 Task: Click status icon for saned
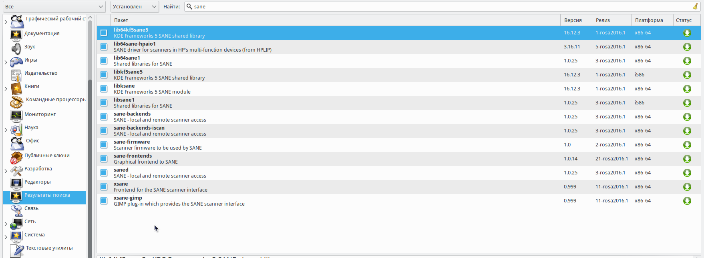[x=687, y=173]
